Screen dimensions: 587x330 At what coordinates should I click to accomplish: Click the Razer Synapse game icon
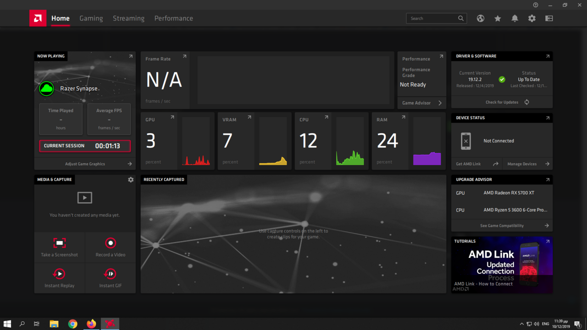click(x=46, y=88)
